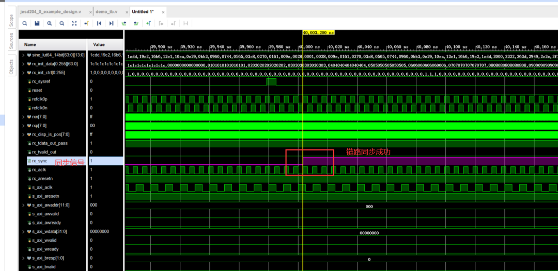Expand s_axi_wdata[31:0] bus
The height and width of the screenshot is (271, 558).
click(23, 231)
